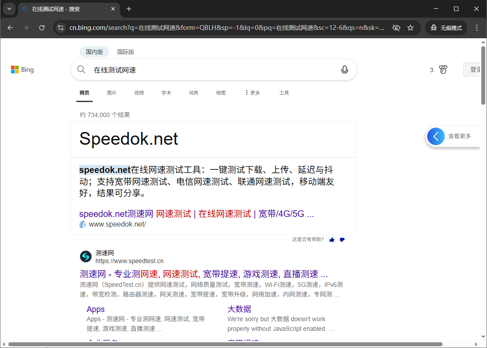Expand the 更多 dropdown

click(252, 93)
